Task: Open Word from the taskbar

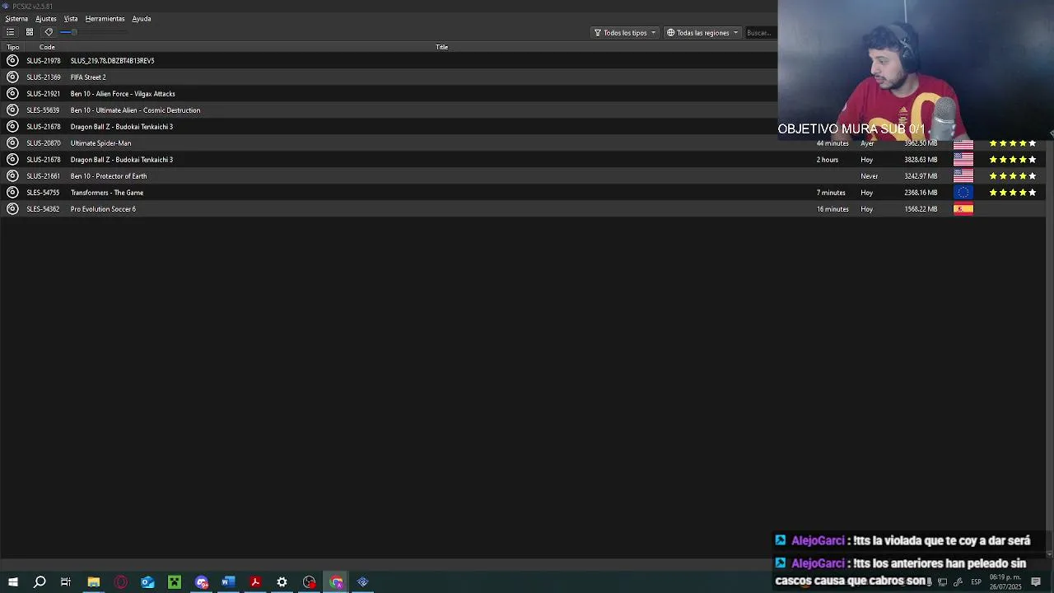Action: [x=228, y=582]
